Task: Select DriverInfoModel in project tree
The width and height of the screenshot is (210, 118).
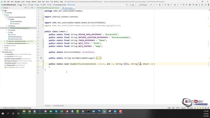Action: [x=17, y=21]
